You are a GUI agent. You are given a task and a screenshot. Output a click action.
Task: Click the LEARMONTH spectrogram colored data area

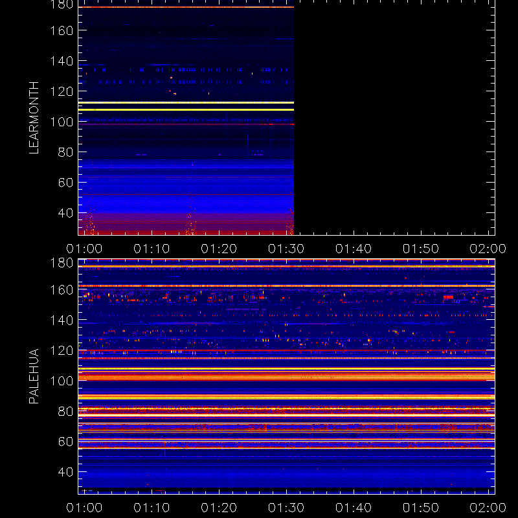(186, 118)
